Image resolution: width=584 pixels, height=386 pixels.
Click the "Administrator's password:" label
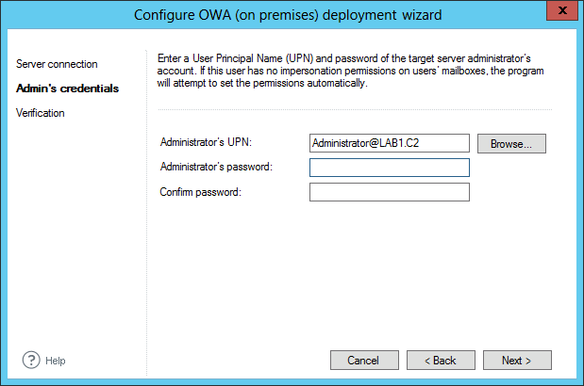(x=216, y=167)
